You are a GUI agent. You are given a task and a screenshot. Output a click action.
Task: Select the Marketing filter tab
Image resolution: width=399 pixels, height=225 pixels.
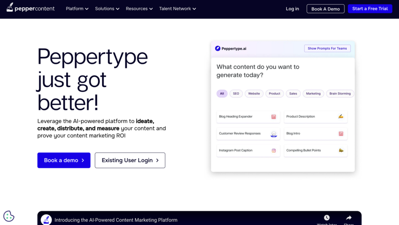click(313, 94)
